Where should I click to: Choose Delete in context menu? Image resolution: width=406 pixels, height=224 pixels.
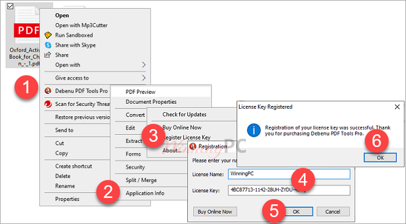(x=63, y=176)
